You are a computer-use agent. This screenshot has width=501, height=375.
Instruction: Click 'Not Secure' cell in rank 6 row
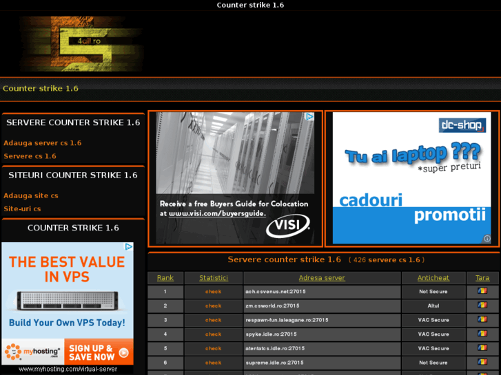433,363
